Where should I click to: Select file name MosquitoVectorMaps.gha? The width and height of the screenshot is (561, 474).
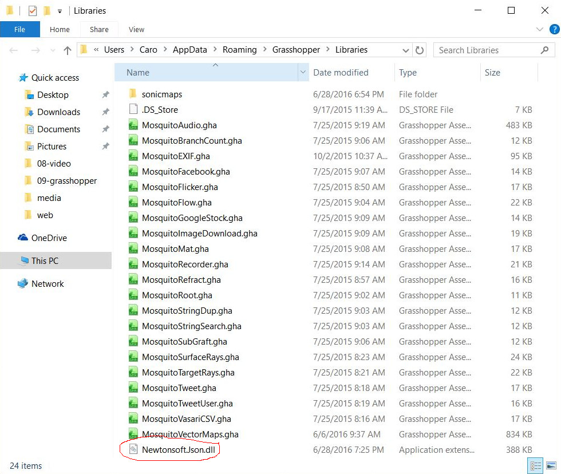tap(190, 434)
